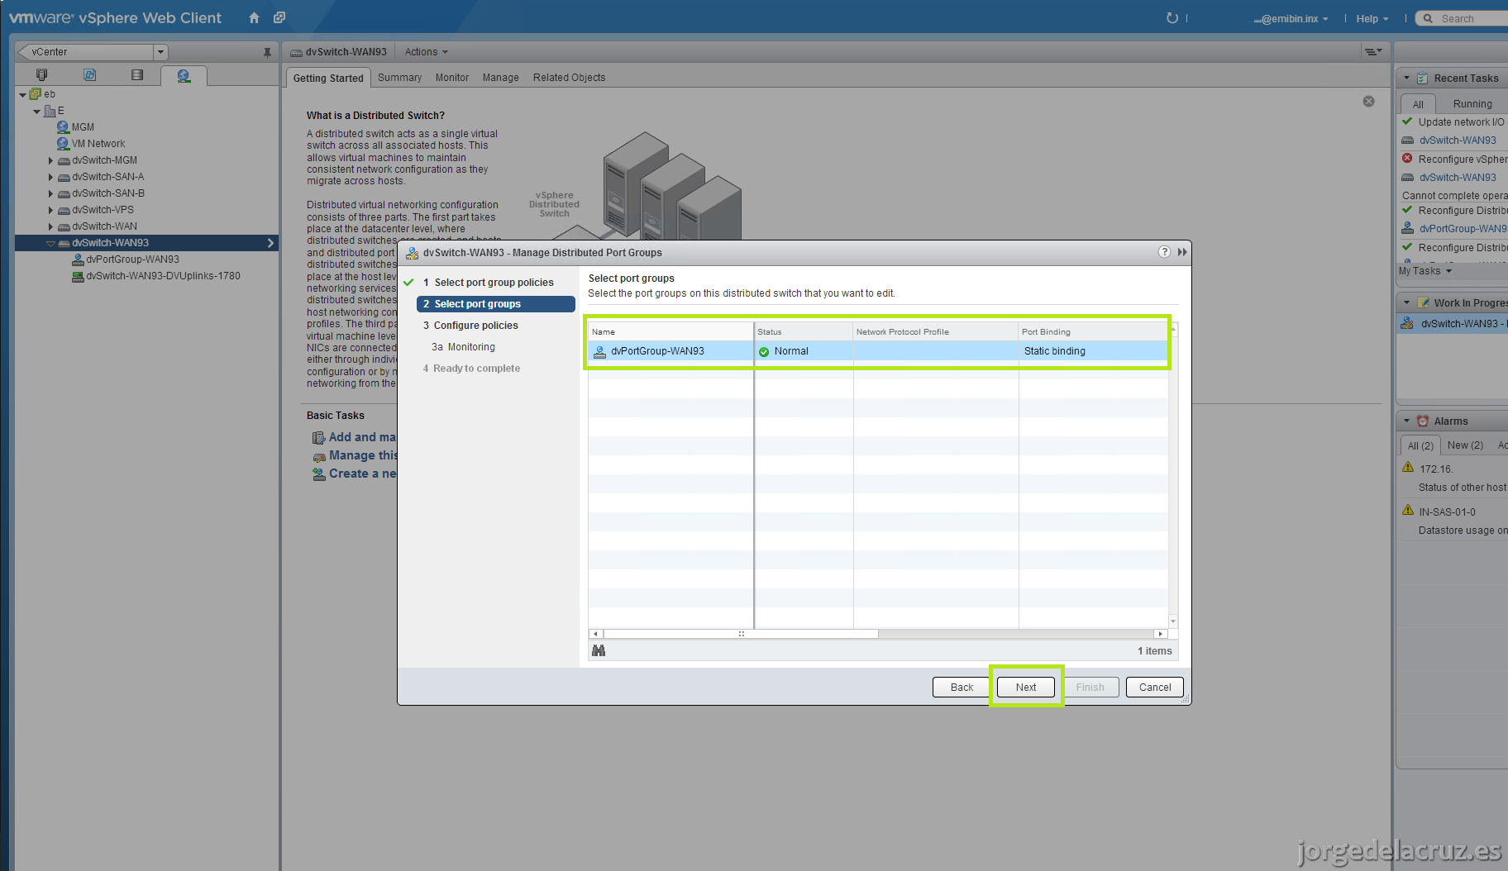Screen dimensions: 1508x871
Task: Minimize wizard to Work In Progress arrows
Action: click(x=1182, y=252)
